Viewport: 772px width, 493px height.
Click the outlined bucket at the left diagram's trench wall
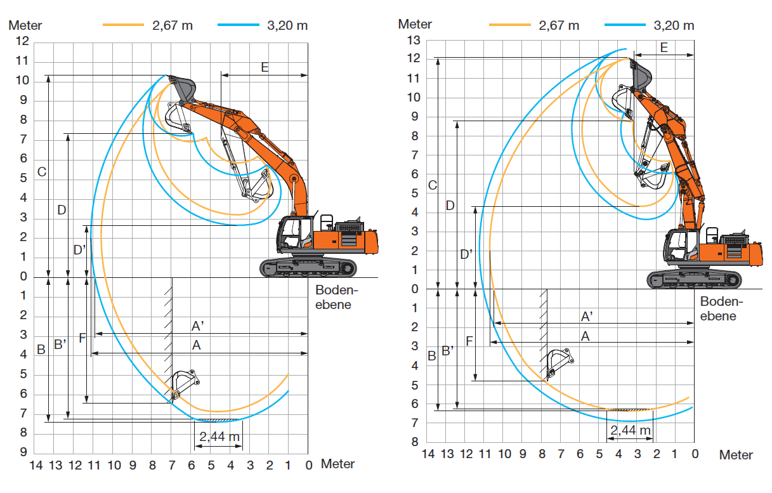point(185,383)
